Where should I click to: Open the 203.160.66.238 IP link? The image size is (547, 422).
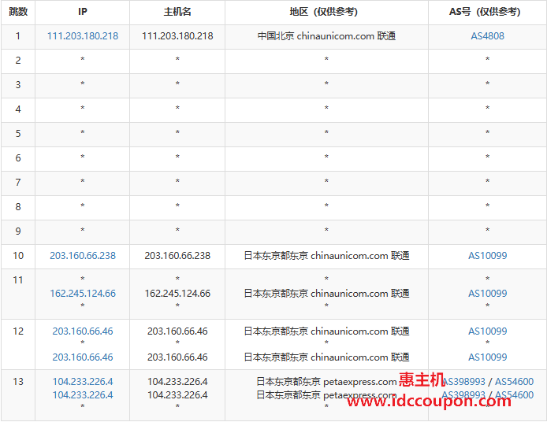pyautogui.click(x=83, y=255)
